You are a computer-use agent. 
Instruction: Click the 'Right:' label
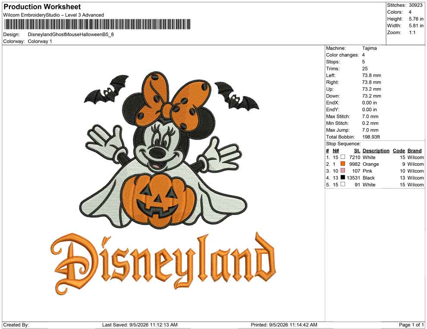coord(332,82)
